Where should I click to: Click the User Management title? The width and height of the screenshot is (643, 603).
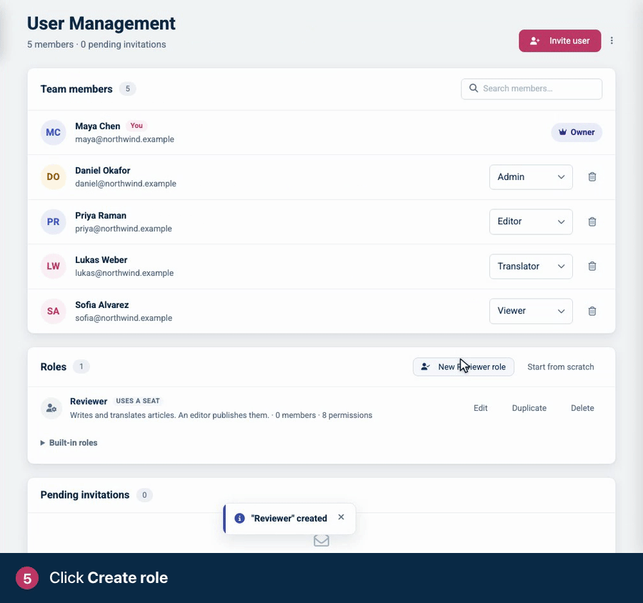pyautogui.click(x=101, y=24)
